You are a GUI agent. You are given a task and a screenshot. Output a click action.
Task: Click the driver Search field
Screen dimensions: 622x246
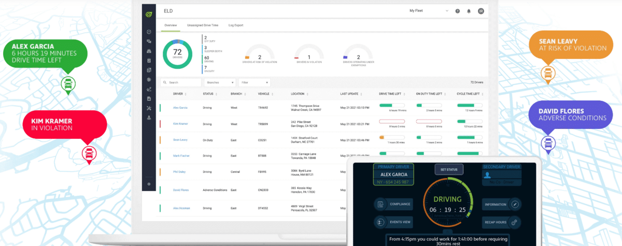tap(181, 82)
